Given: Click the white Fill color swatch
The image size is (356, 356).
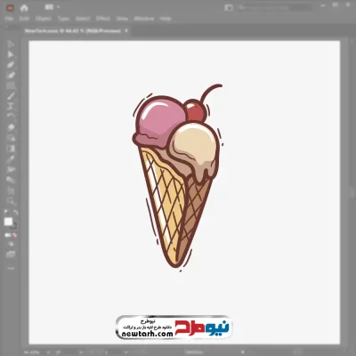Looking at the screenshot, I should [8, 222].
